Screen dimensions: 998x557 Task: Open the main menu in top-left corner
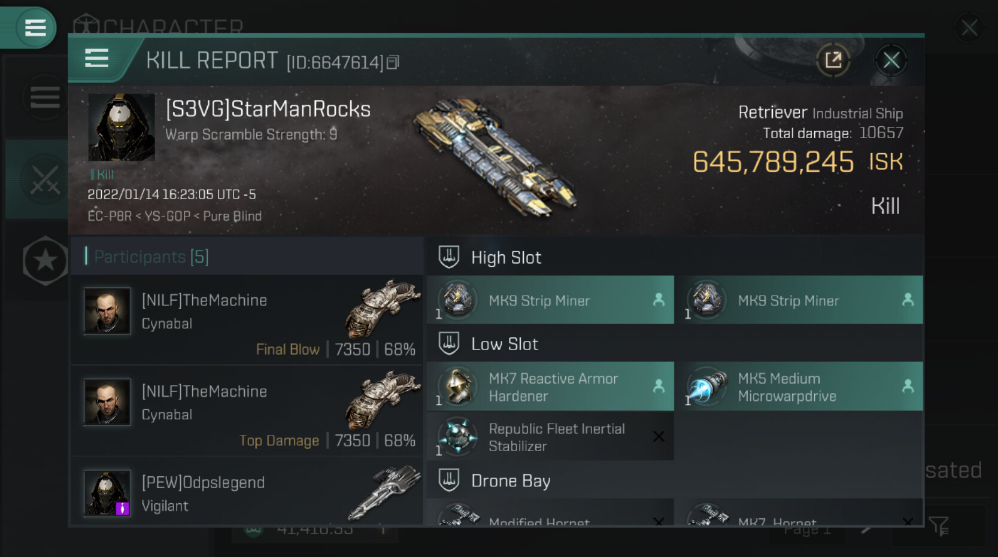pos(35,28)
